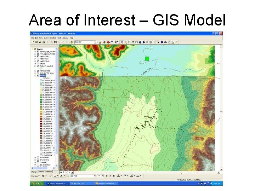Open the rectangle shape tool dropdown
The image size is (255, 191).
(x=58, y=176)
